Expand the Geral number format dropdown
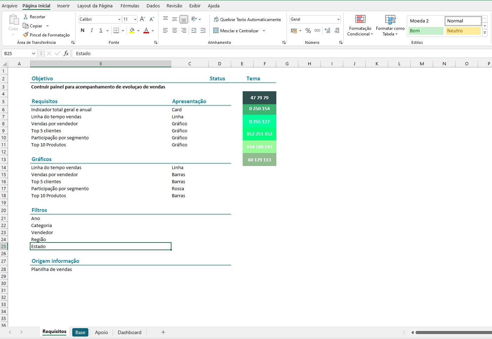The height and width of the screenshot is (339, 492). 338,20
